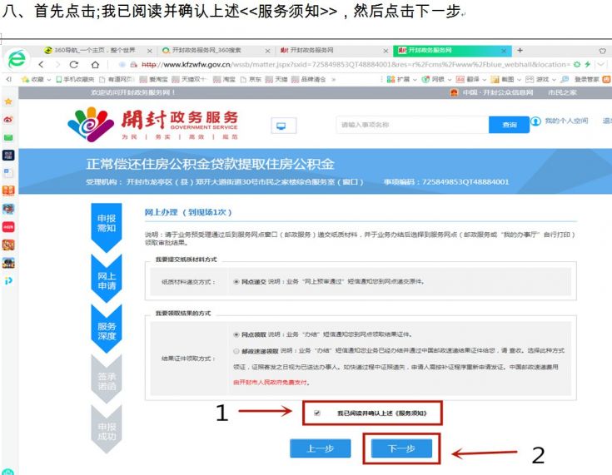Image resolution: width=612 pixels, height=475 pixels.
Task: Open the 扩展 extensions toolbar item
Action: [x=399, y=79]
